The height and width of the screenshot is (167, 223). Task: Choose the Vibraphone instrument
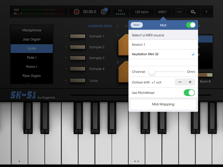tap(32, 30)
